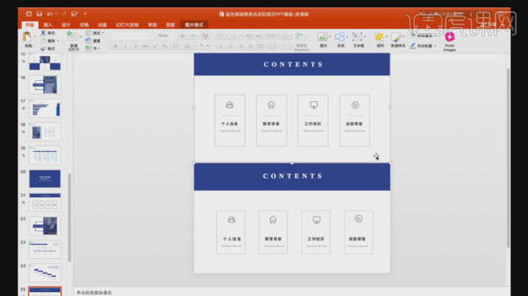Click the Numbering list icon
528x296 pixels.
(234, 36)
